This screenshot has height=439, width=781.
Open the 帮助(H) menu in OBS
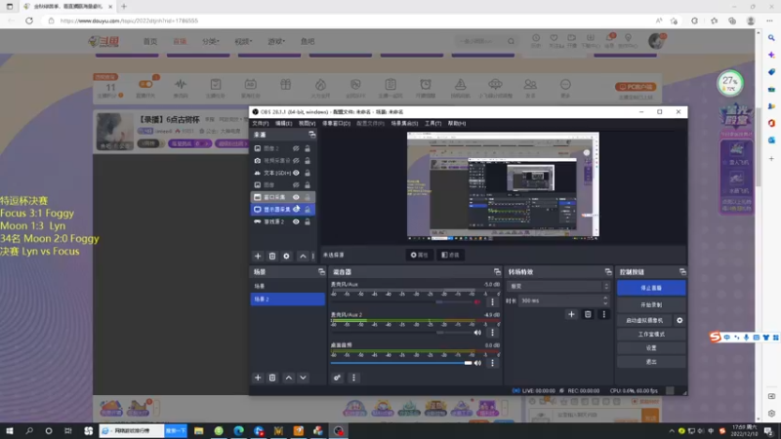pos(457,124)
